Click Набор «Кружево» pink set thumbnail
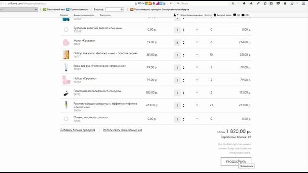308x173 pixels. point(66,80)
